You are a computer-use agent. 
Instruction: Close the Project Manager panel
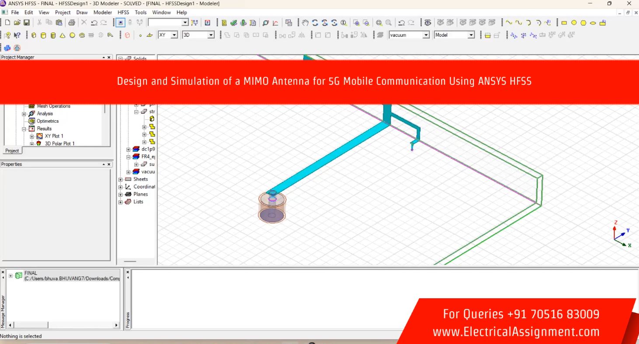click(109, 57)
